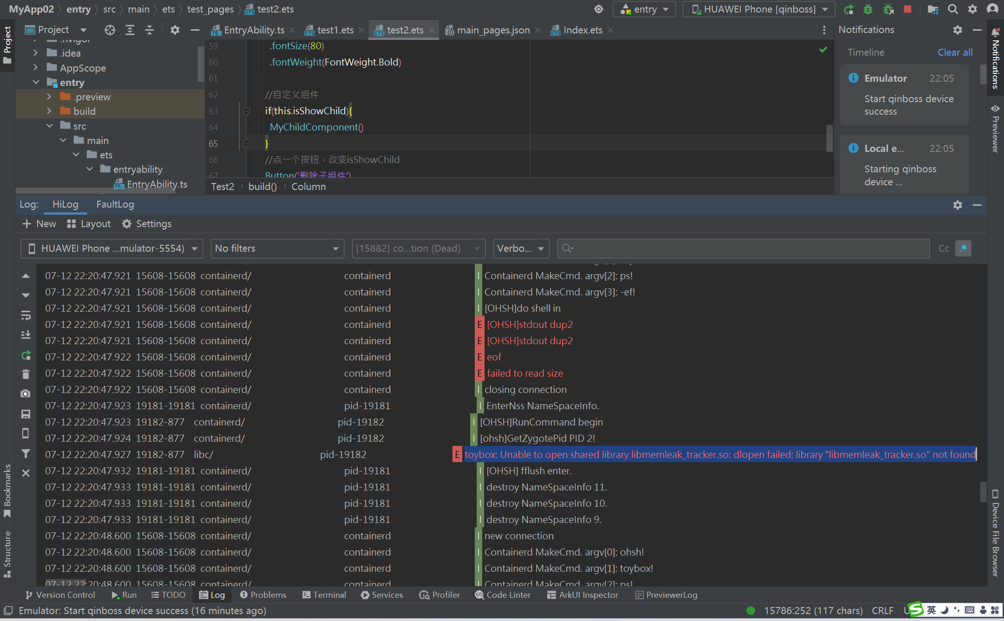The image size is (1004, 621).
Task: Open the No filters dropdown
Action: click(x=277, y=248)
